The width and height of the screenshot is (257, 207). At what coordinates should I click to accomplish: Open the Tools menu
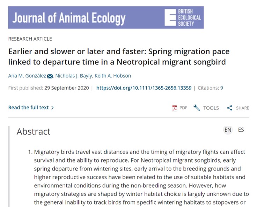click(211, 108)
